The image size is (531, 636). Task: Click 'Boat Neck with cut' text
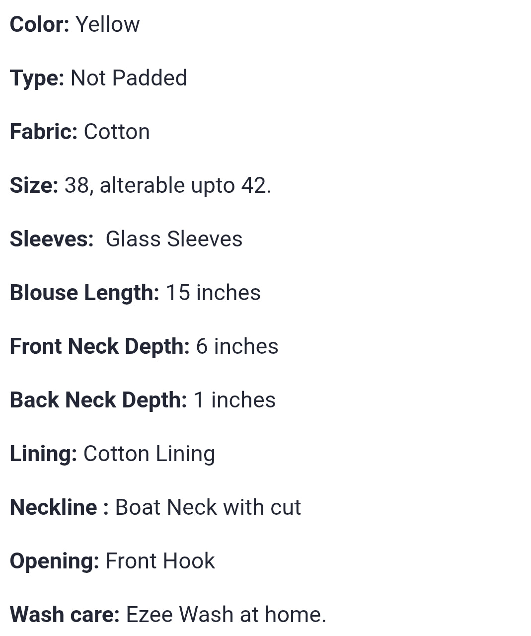click(x=208, y=507)
